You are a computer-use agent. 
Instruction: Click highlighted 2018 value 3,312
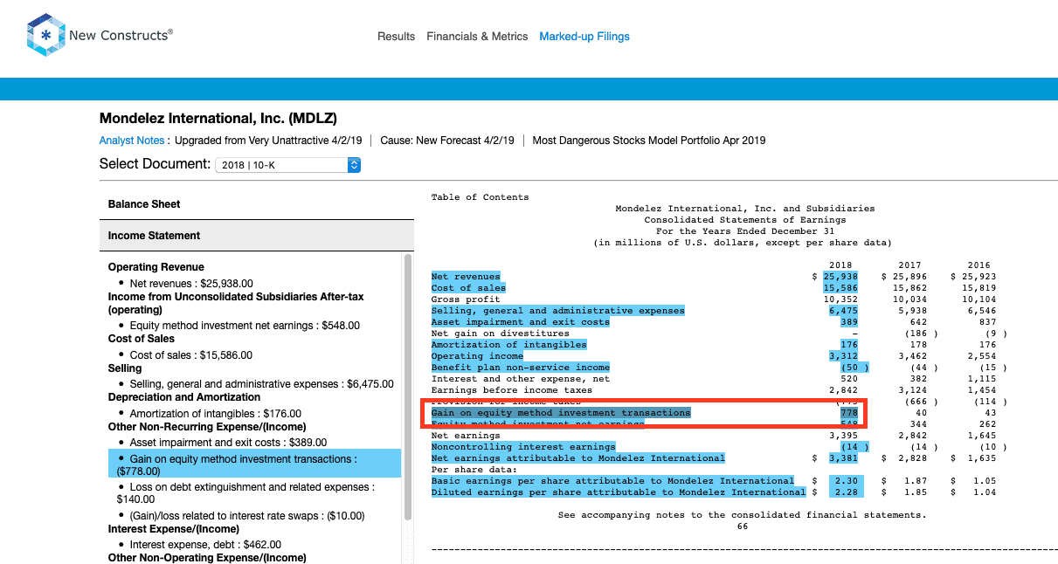pyautogui.click(x=842, y=356)
